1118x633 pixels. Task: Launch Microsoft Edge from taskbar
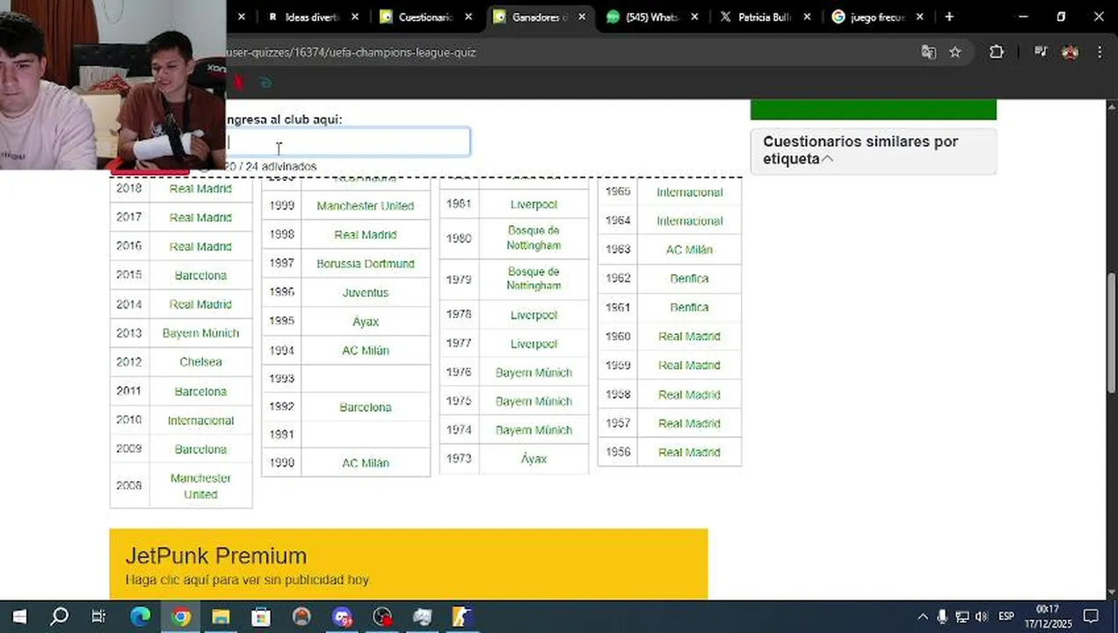pyautogui.click(x=141, y=616)
